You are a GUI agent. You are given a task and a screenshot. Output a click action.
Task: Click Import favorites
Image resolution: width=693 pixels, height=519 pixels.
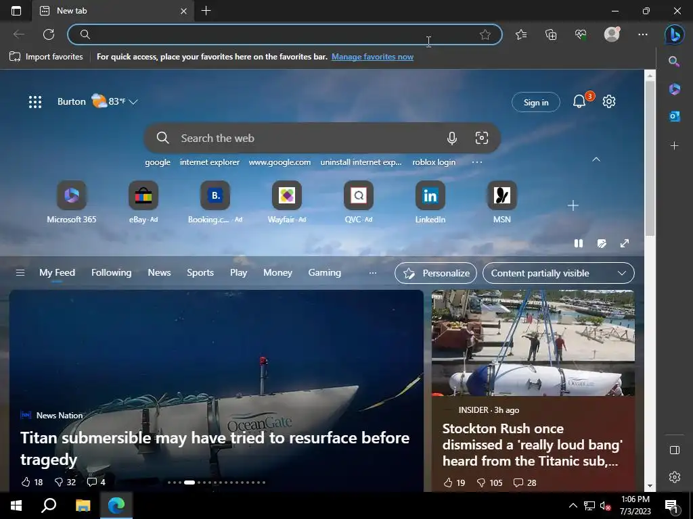pyautogui.click(x=46, y=57)
